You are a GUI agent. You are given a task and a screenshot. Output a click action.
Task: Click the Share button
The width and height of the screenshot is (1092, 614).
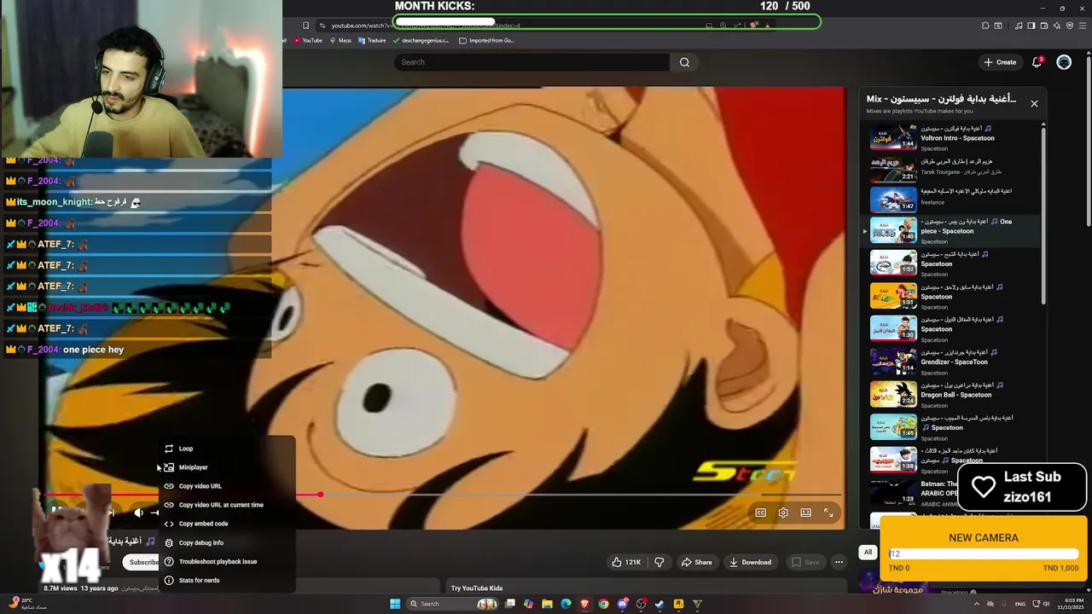pos(696,562)
